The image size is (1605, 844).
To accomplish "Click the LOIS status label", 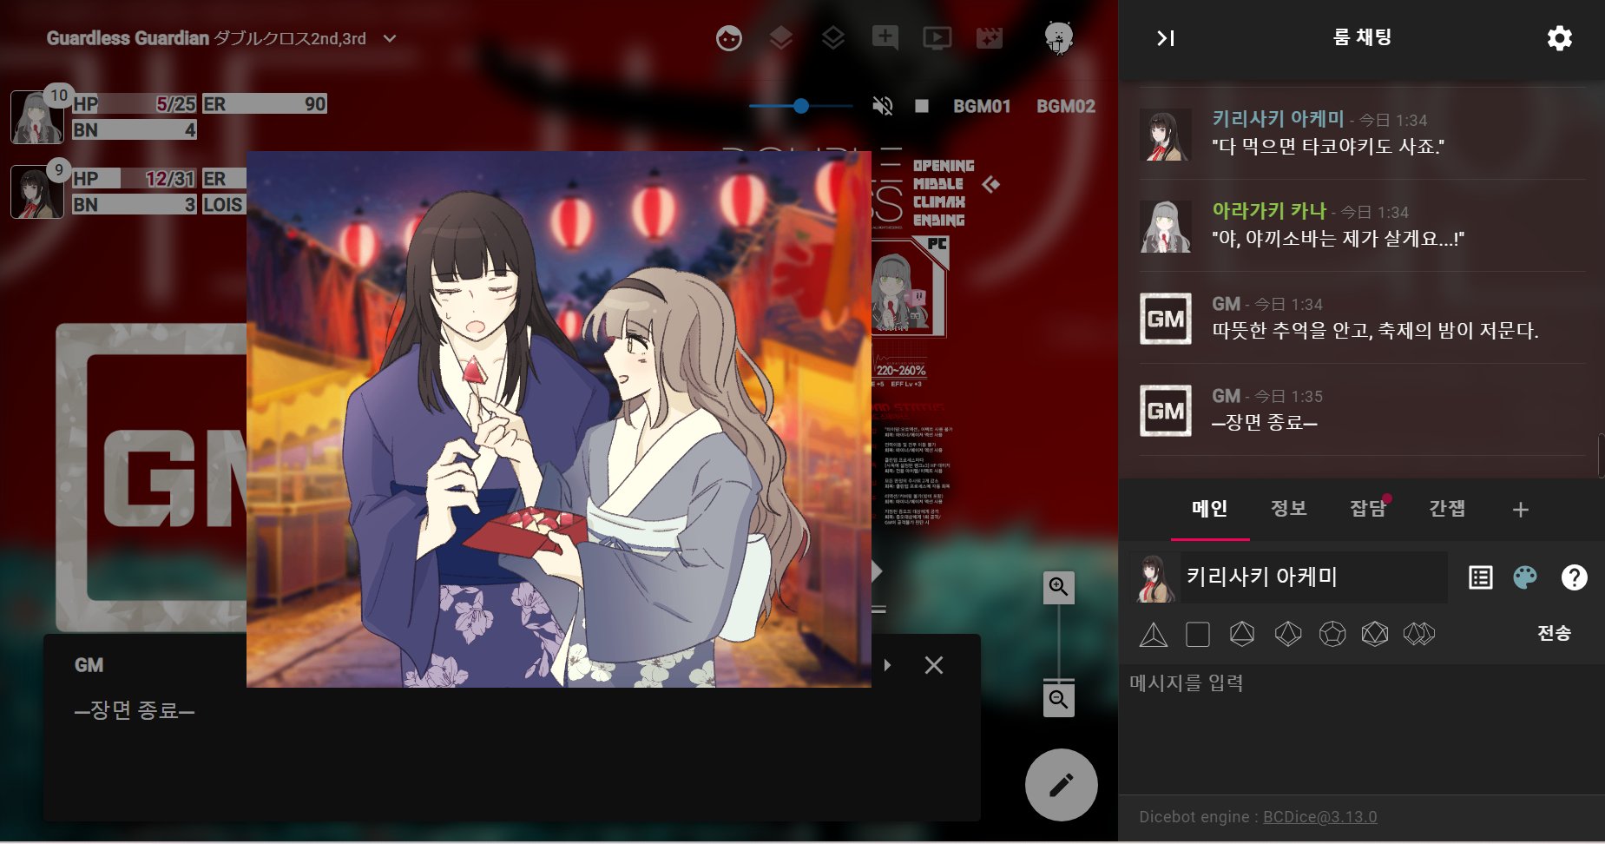I will coord(223,205).
